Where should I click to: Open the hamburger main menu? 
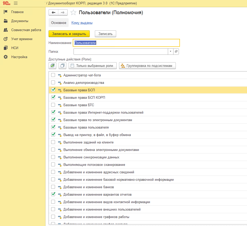click(16, 3)
